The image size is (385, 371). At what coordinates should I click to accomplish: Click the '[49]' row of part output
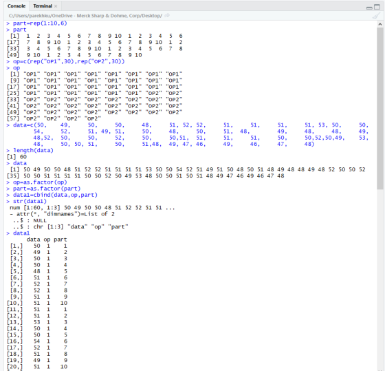point(74,55)
